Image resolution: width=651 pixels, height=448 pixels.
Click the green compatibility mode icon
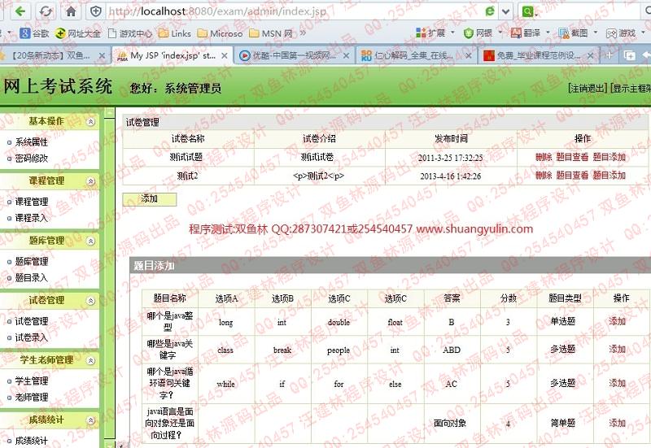[490, 11]
